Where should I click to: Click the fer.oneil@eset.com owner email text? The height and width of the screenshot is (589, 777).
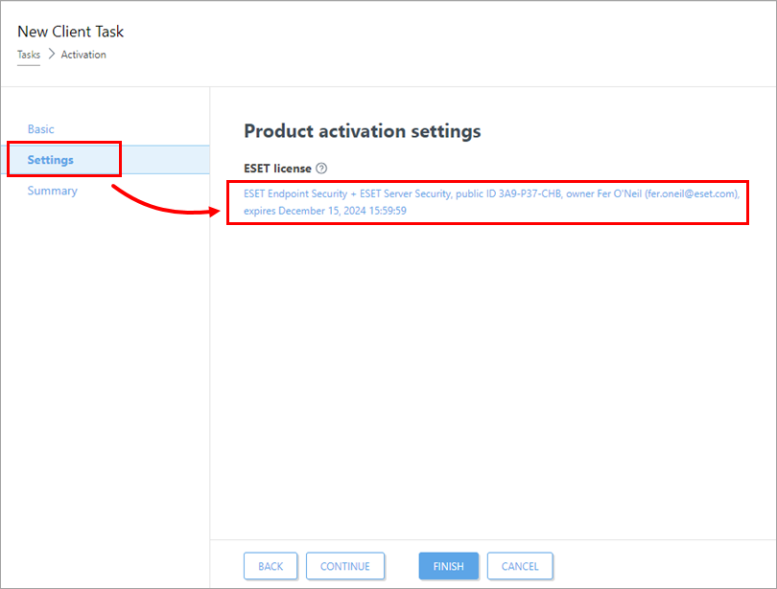pyautogui.click(x=690, y=193)
